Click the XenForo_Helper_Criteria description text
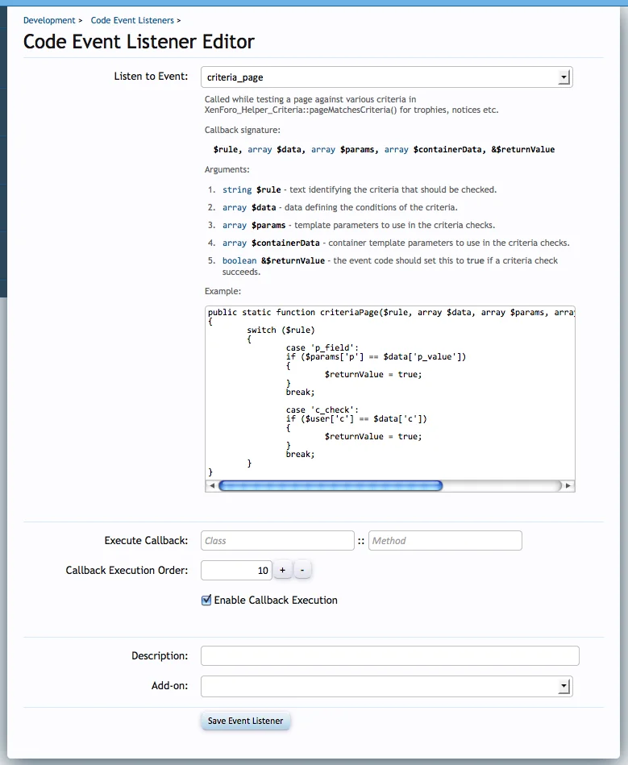The width and height of the screenshot is (628, 765). 351,105
